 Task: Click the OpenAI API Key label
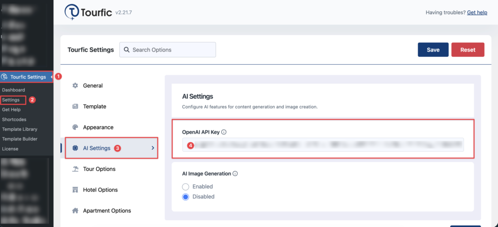click(201, 132)
